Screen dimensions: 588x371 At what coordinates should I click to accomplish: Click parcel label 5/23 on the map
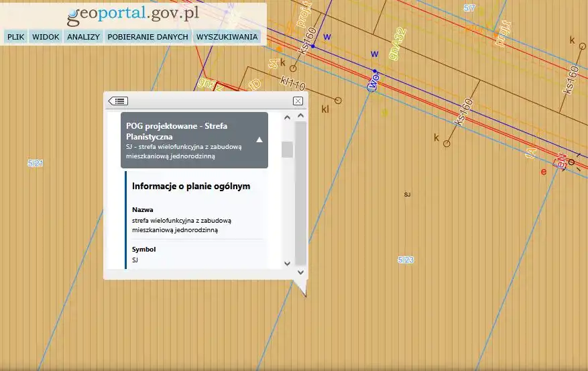click(x=406, y=260)
